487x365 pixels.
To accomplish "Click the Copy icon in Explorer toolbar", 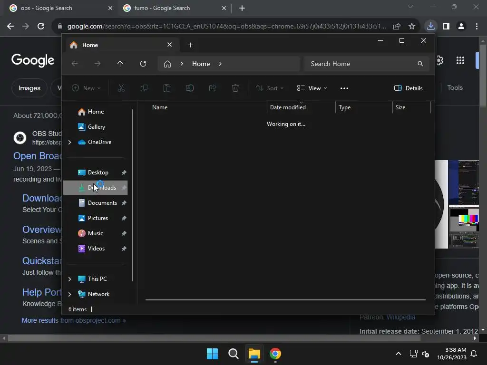I will click(144, 88).
